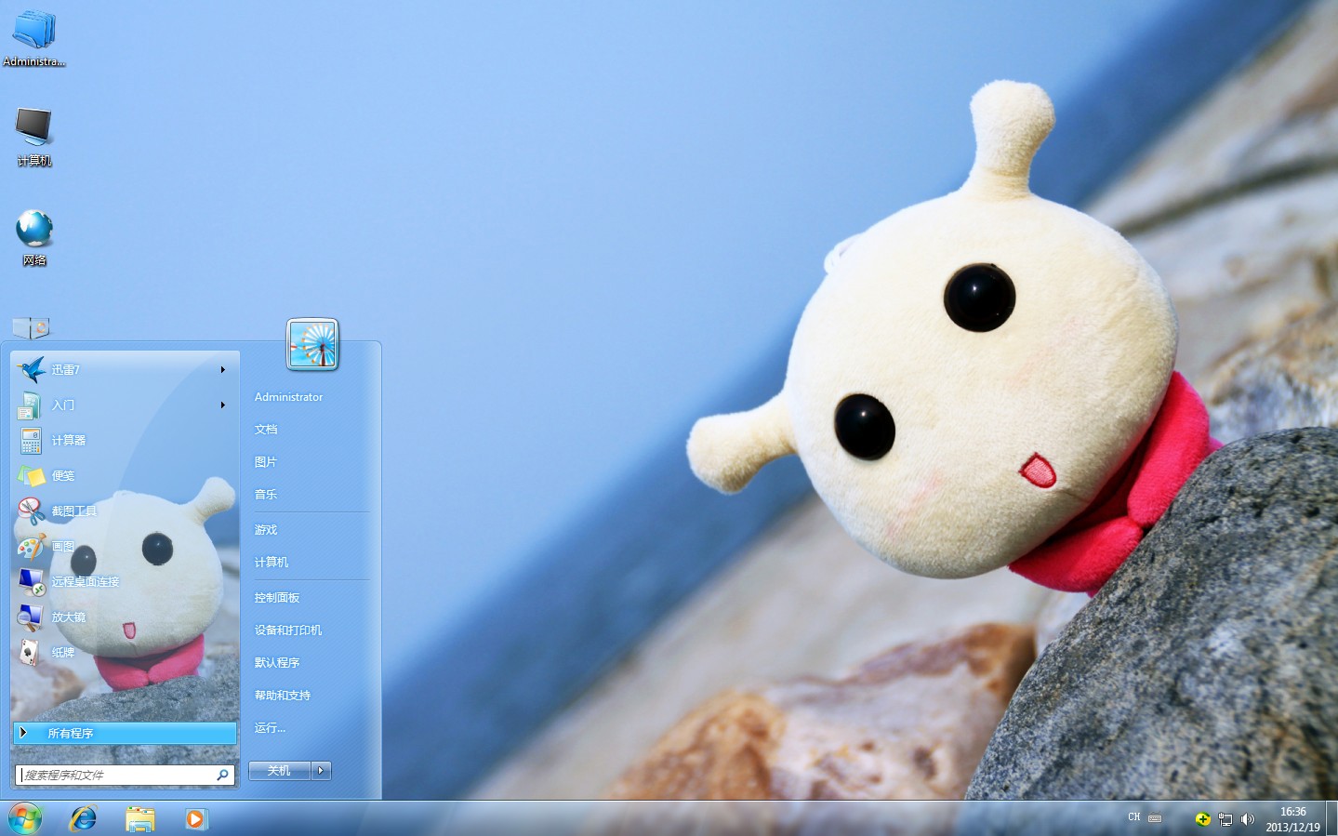Open 默认程序 default programs
The height and width of the screenshot is (836, 1338).
277,663
